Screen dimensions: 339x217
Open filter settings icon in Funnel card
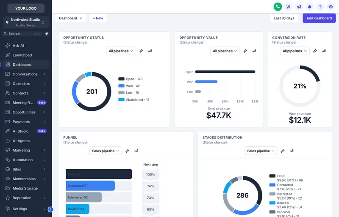136,151
